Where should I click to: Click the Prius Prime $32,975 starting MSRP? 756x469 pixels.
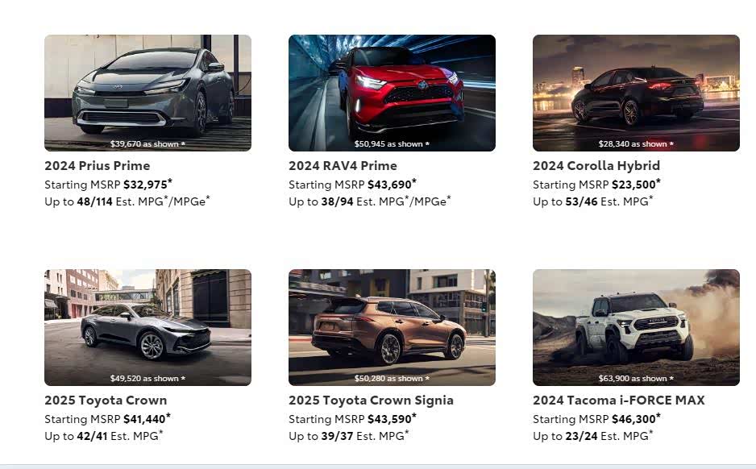click(145, 185)
